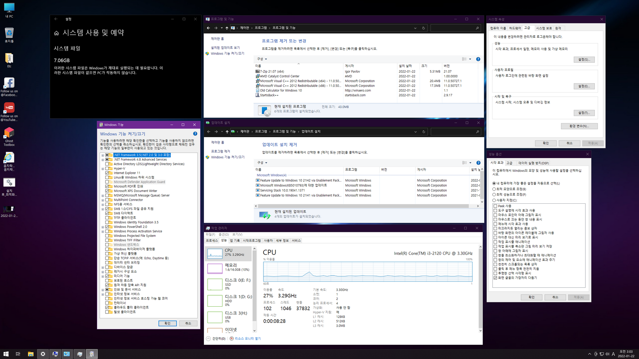639x359 pixels.
Task: Open the My PC desktop icon
Action: click(9, 10)
